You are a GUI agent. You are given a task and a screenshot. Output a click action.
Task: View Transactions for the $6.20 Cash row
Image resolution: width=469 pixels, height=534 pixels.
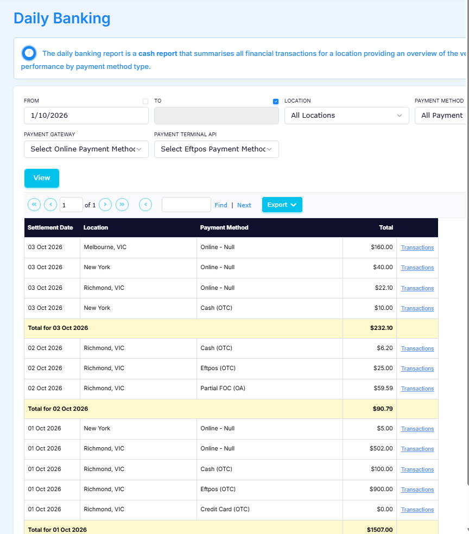tap(417, 348)
